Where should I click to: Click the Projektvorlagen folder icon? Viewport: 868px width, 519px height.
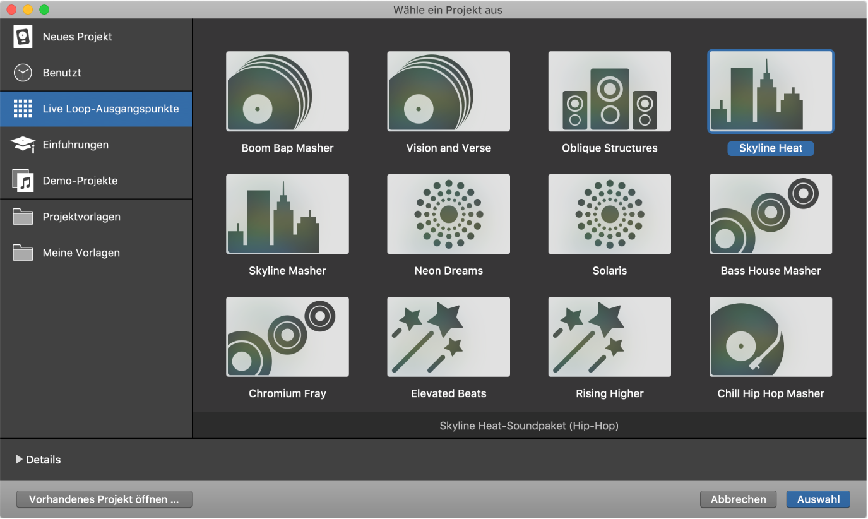tap(23, 217)
